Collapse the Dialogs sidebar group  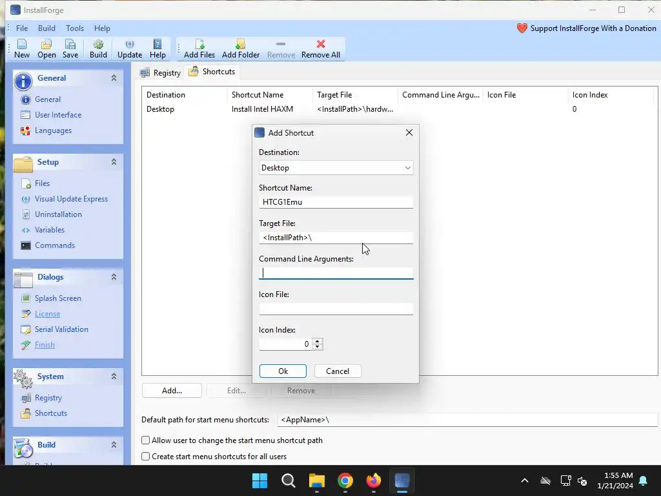coord(114,277)
